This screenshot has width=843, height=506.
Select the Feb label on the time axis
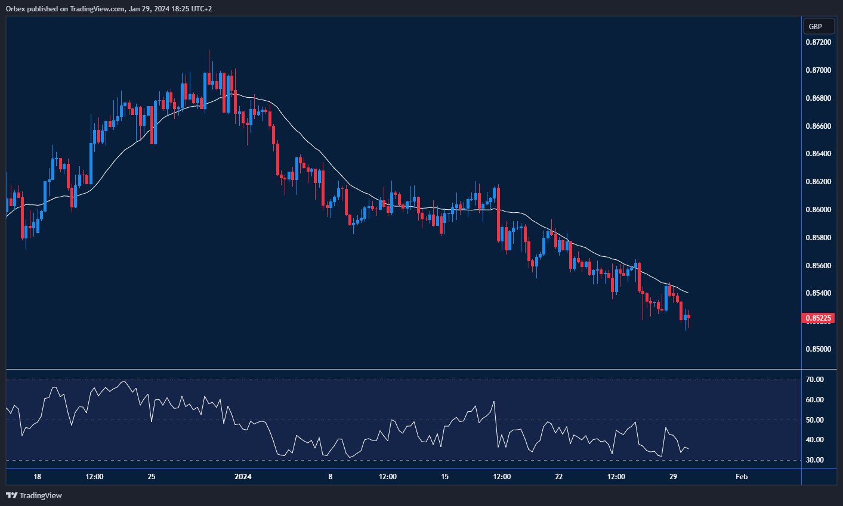[741, 477]
